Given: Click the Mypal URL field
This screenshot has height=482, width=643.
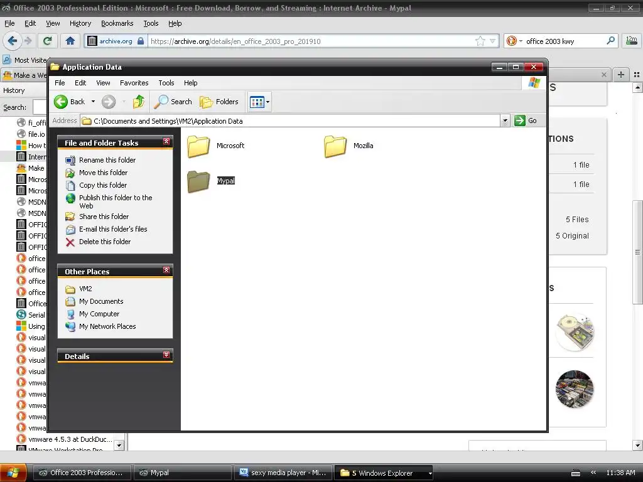Looking at the screenshot, I should 310,41.
